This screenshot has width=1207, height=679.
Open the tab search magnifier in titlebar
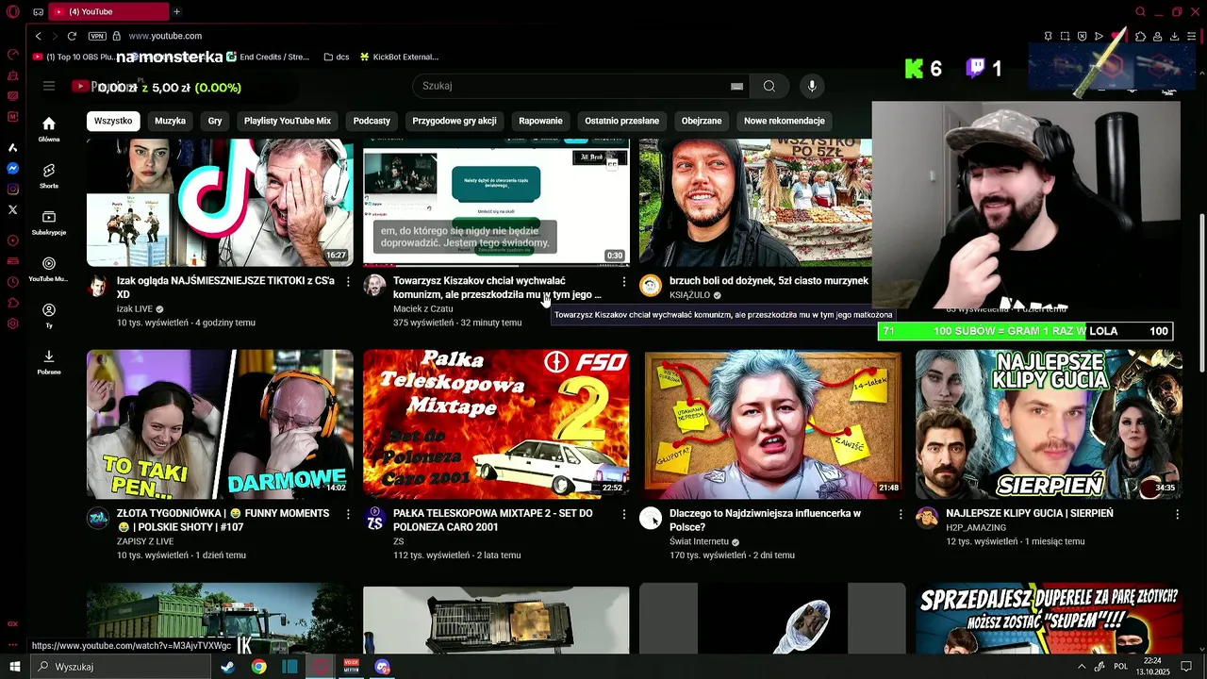tap(1140, 12)
